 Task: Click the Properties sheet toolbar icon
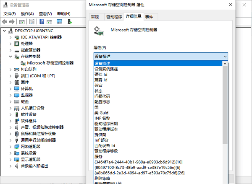[x=32, y=22]
